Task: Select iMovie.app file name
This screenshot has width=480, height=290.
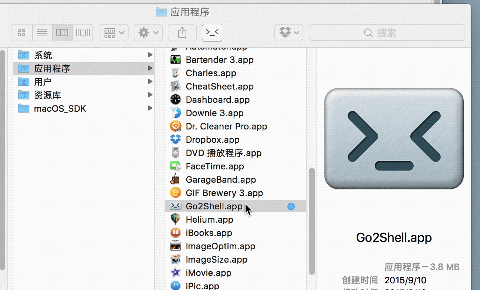Action: [209, 273]
